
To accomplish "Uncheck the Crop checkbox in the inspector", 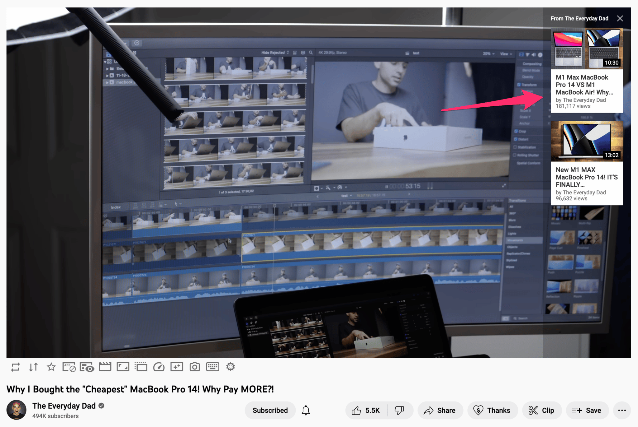I will 516,131.
